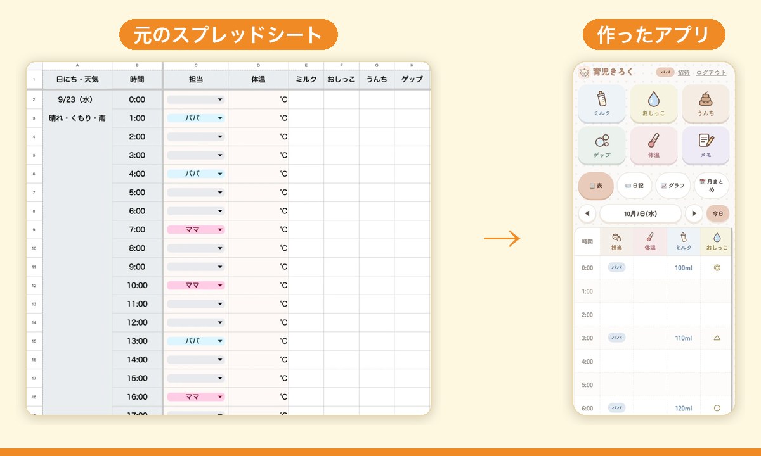Switch to the 表 table view tab
Screen dimensions: 761x456
point(595,186)
